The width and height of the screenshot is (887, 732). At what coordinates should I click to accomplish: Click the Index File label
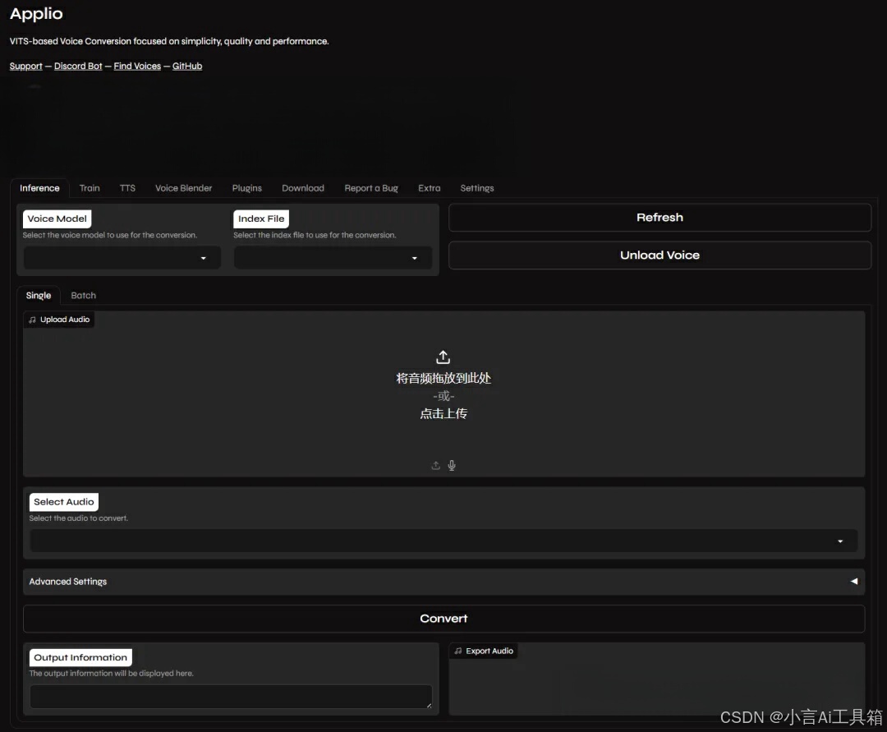click(x=261, y=219)
